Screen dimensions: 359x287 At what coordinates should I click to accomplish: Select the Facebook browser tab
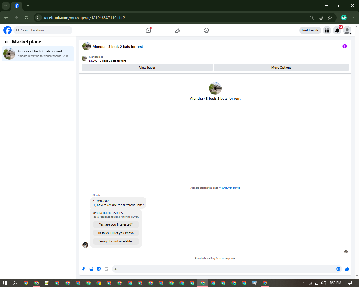[x=17, y=6]
